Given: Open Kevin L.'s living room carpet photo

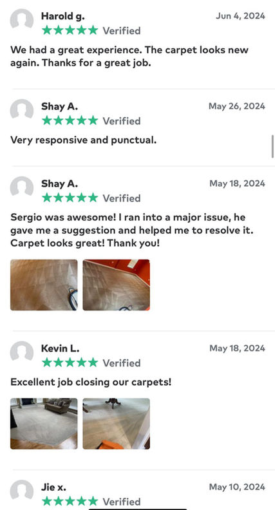Looking at the screenshot, I should click(44, 424).
